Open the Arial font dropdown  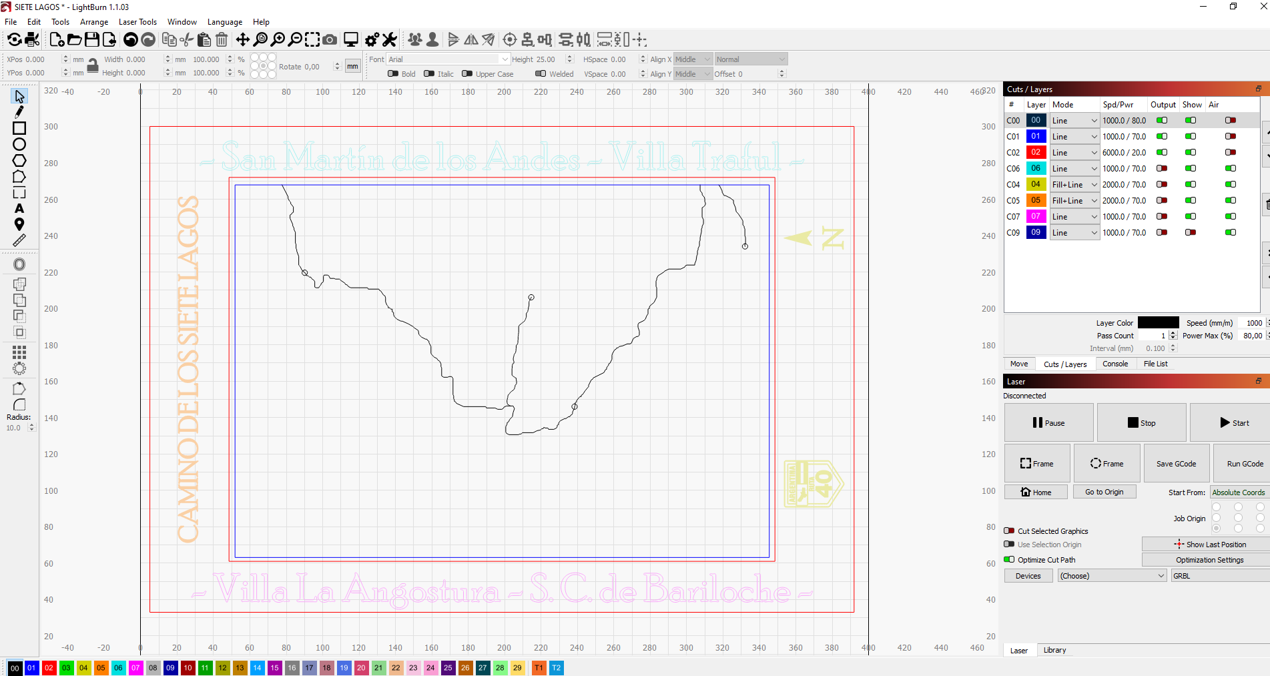click(447, 59)
